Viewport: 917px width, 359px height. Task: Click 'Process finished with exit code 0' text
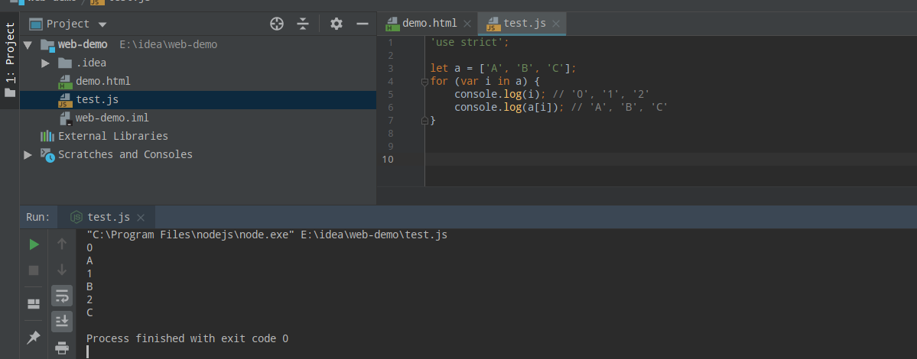pyautogui.click(x=187, y=338)
